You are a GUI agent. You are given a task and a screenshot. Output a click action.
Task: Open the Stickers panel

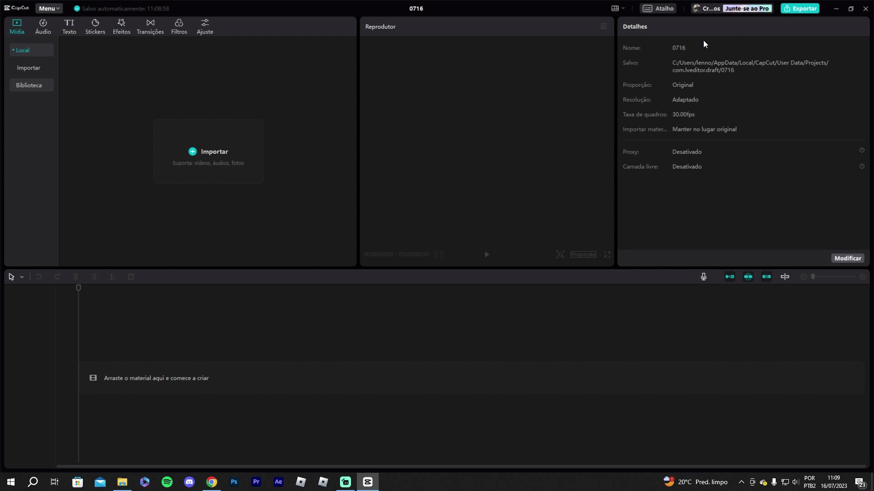95,26
